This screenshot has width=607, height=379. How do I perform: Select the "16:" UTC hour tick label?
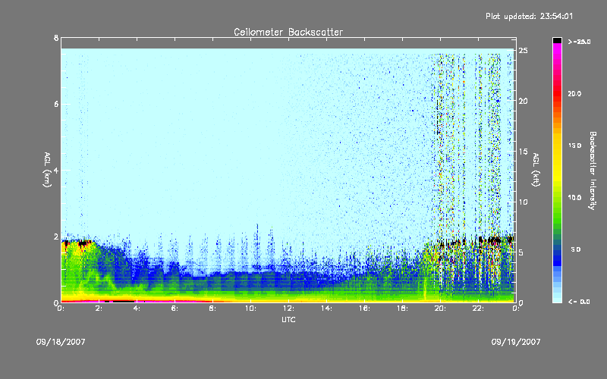coord(364,309)
